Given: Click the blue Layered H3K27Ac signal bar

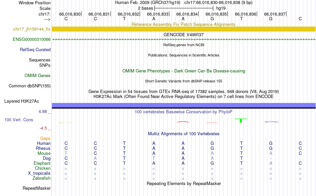Looking at the screenshot, I should [x=184, y=105].
